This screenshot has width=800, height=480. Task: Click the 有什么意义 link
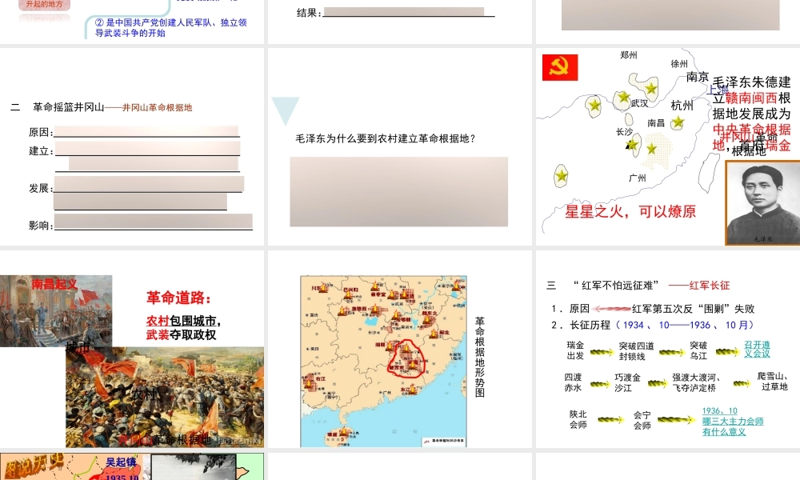pos(723,432)
